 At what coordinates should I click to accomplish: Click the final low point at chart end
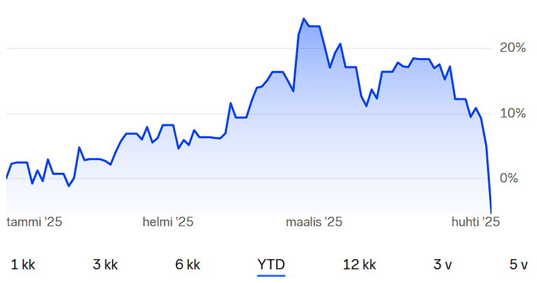490,213
